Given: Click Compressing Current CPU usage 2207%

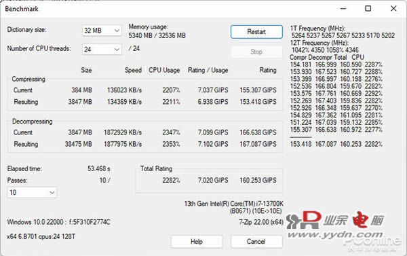Looking at the screenshot, I should click(x=171, y=90).
